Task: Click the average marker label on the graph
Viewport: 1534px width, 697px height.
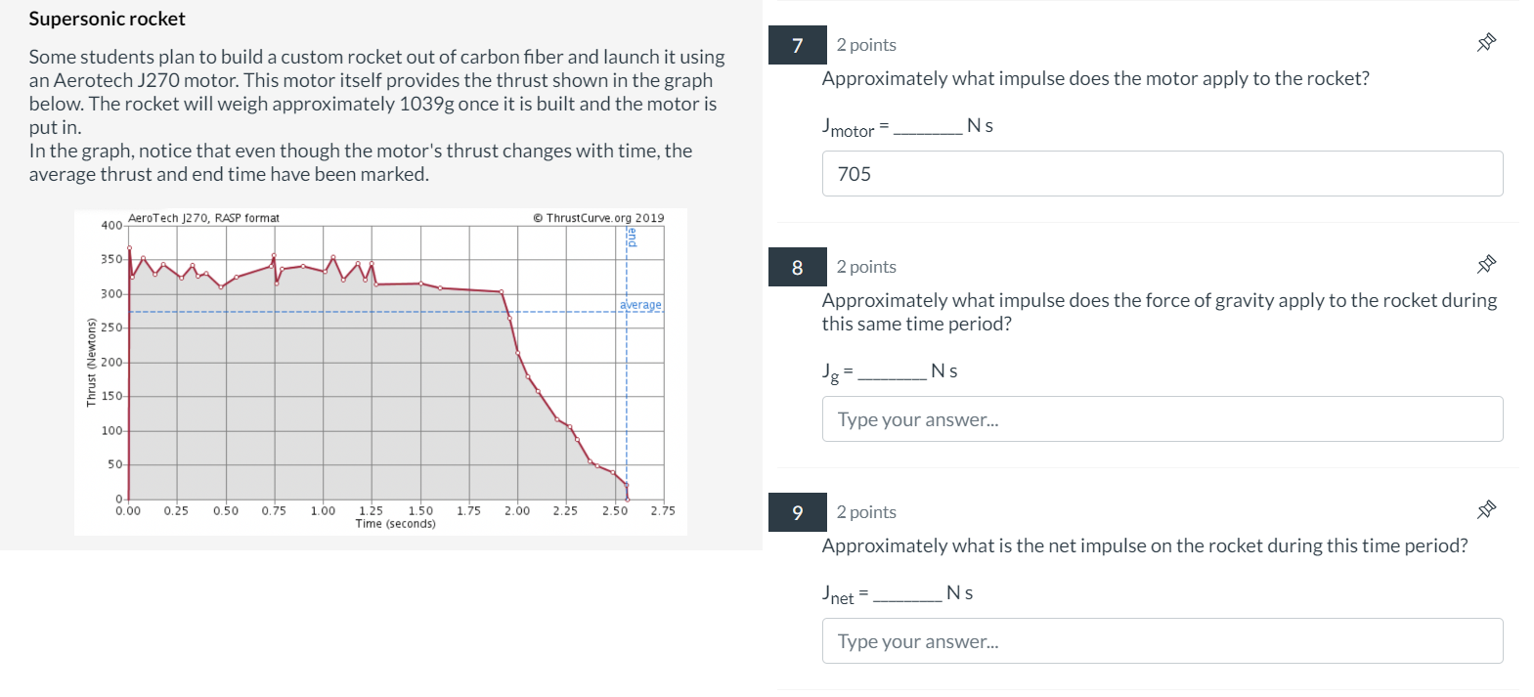Action: 641,305
